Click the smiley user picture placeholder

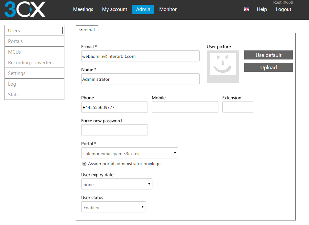[223, 67]
